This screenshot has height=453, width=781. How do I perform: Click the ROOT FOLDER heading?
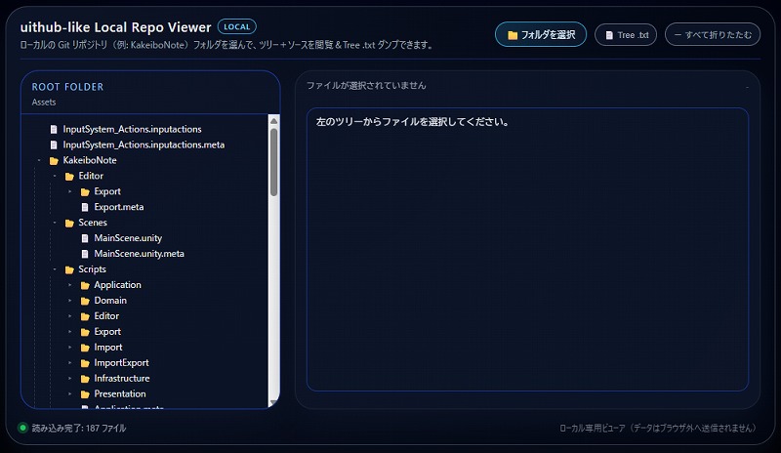[67, 87]
